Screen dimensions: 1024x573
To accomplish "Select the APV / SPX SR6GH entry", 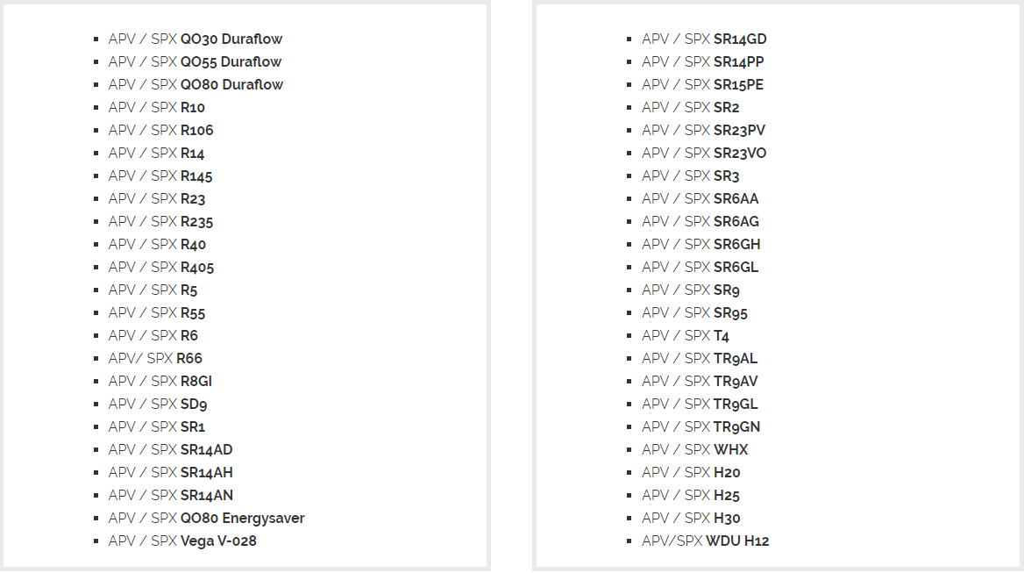I will [701, 244].
